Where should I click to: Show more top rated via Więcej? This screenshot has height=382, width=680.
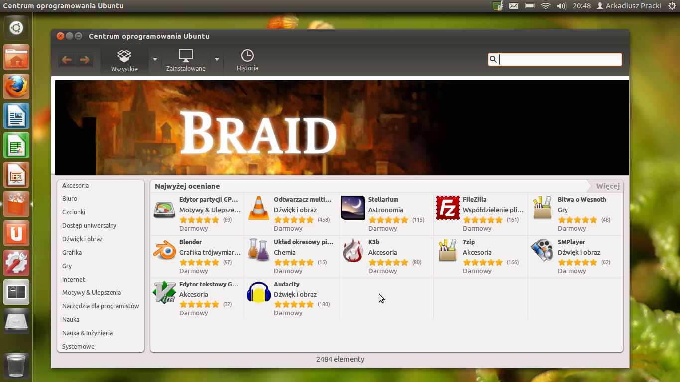click(x=607, y=186)
